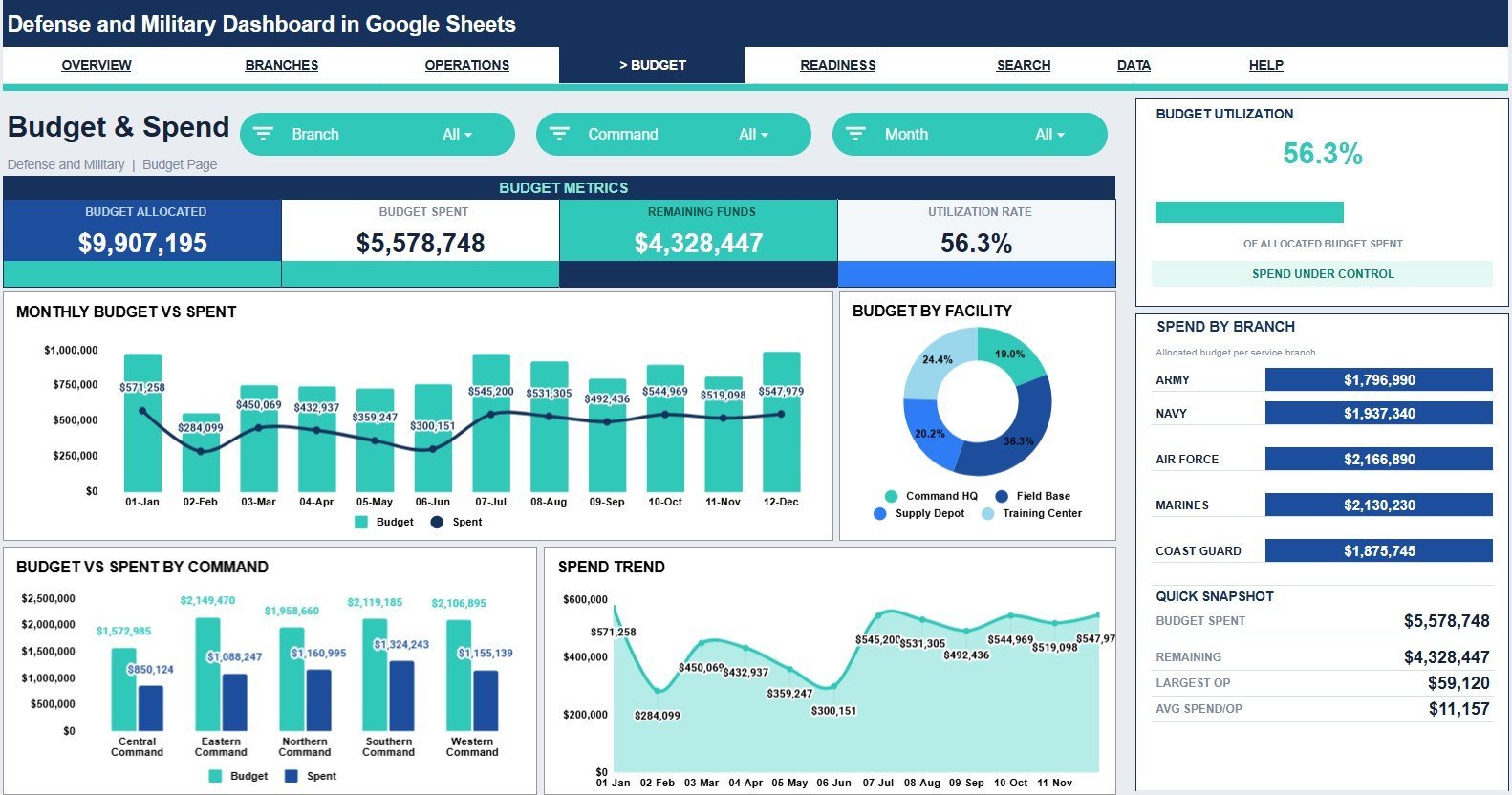Image resolution: width=1512 pixels, height=795 pixels.
Task: Click the NAVY bar $1,937,340
Action: coord(1378,413)
